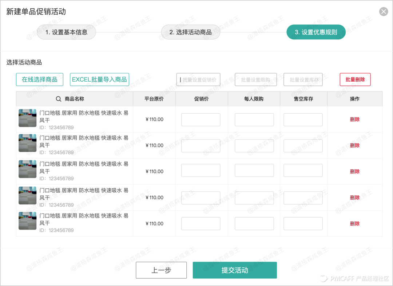This screenshot has height=286, width=393.
Task: Open the fifth row's product thumbnail
Action: point(28,221)
